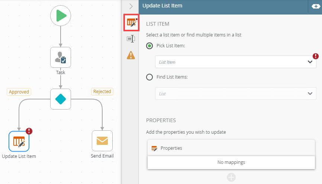Click red error indicator beside List Item field
This screenshot has height=184, width=322.
(316, 56)
